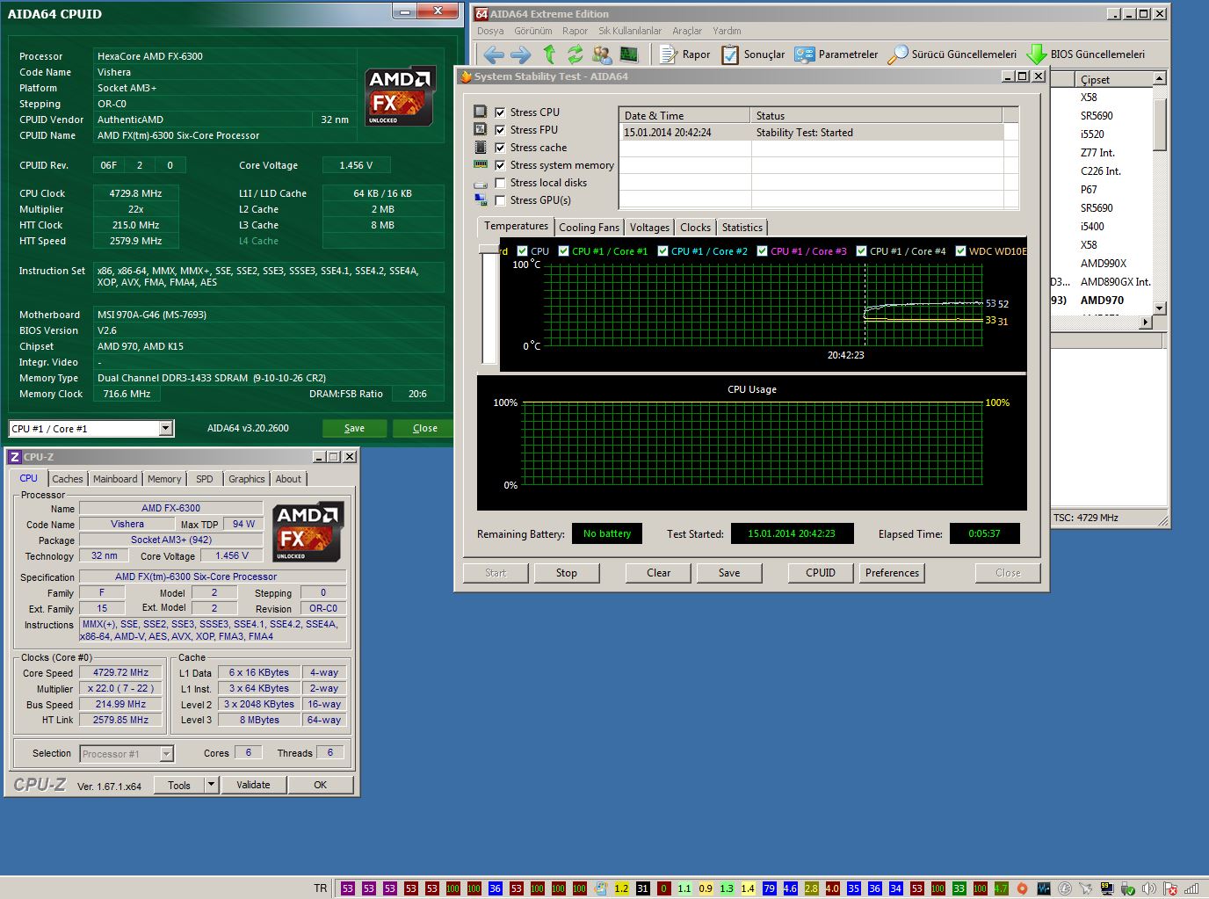Click the blue 79 tray sensor icon
The height and width of the screenshot is (899, 1209).
(769, 888)
